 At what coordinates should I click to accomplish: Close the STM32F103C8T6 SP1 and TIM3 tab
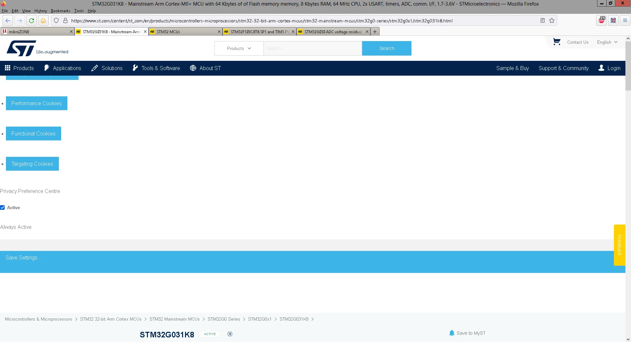pos(293,32)
